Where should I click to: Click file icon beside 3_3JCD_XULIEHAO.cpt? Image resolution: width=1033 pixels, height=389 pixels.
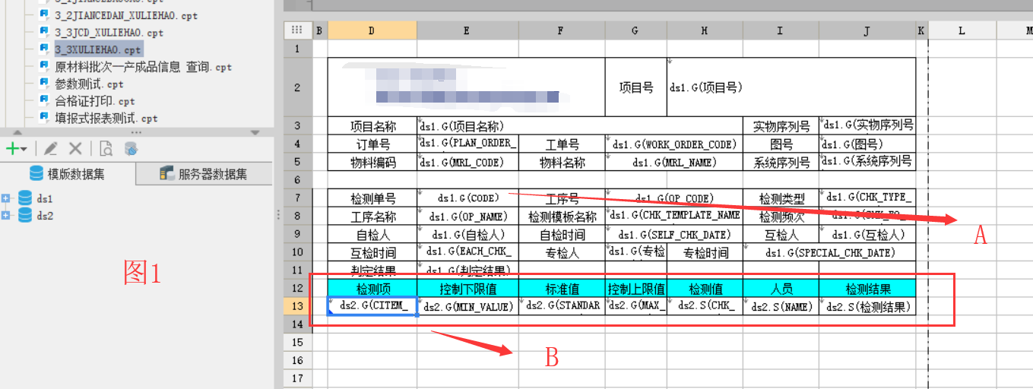coord(44,32)
